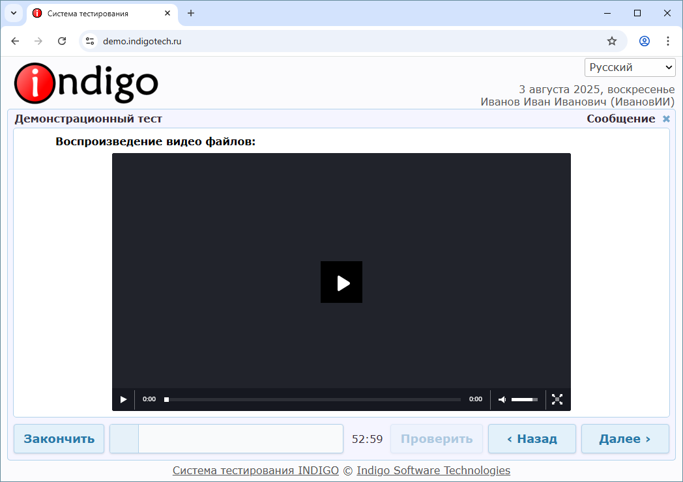Open the Chrome three-dot menu
683x482 pixels.
[668, 41]
